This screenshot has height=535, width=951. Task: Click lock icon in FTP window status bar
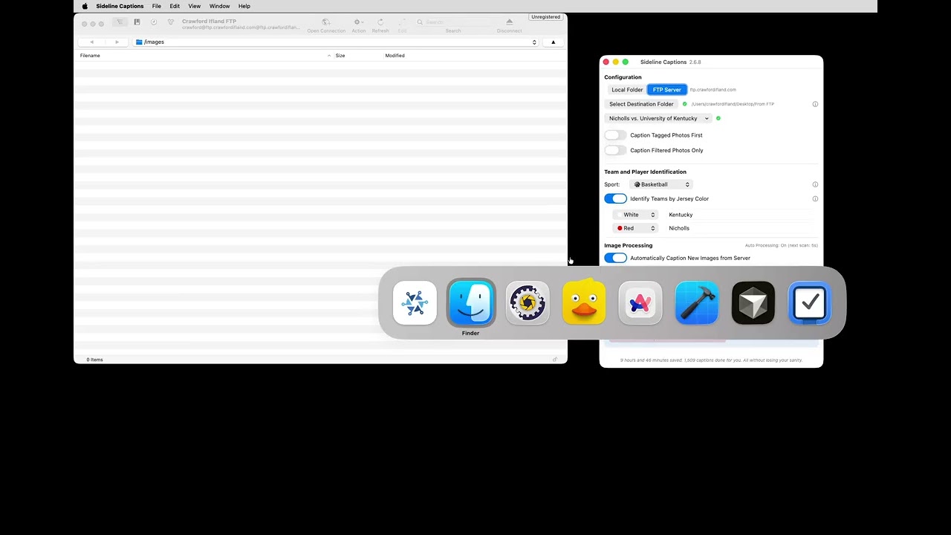pos(554,360)
